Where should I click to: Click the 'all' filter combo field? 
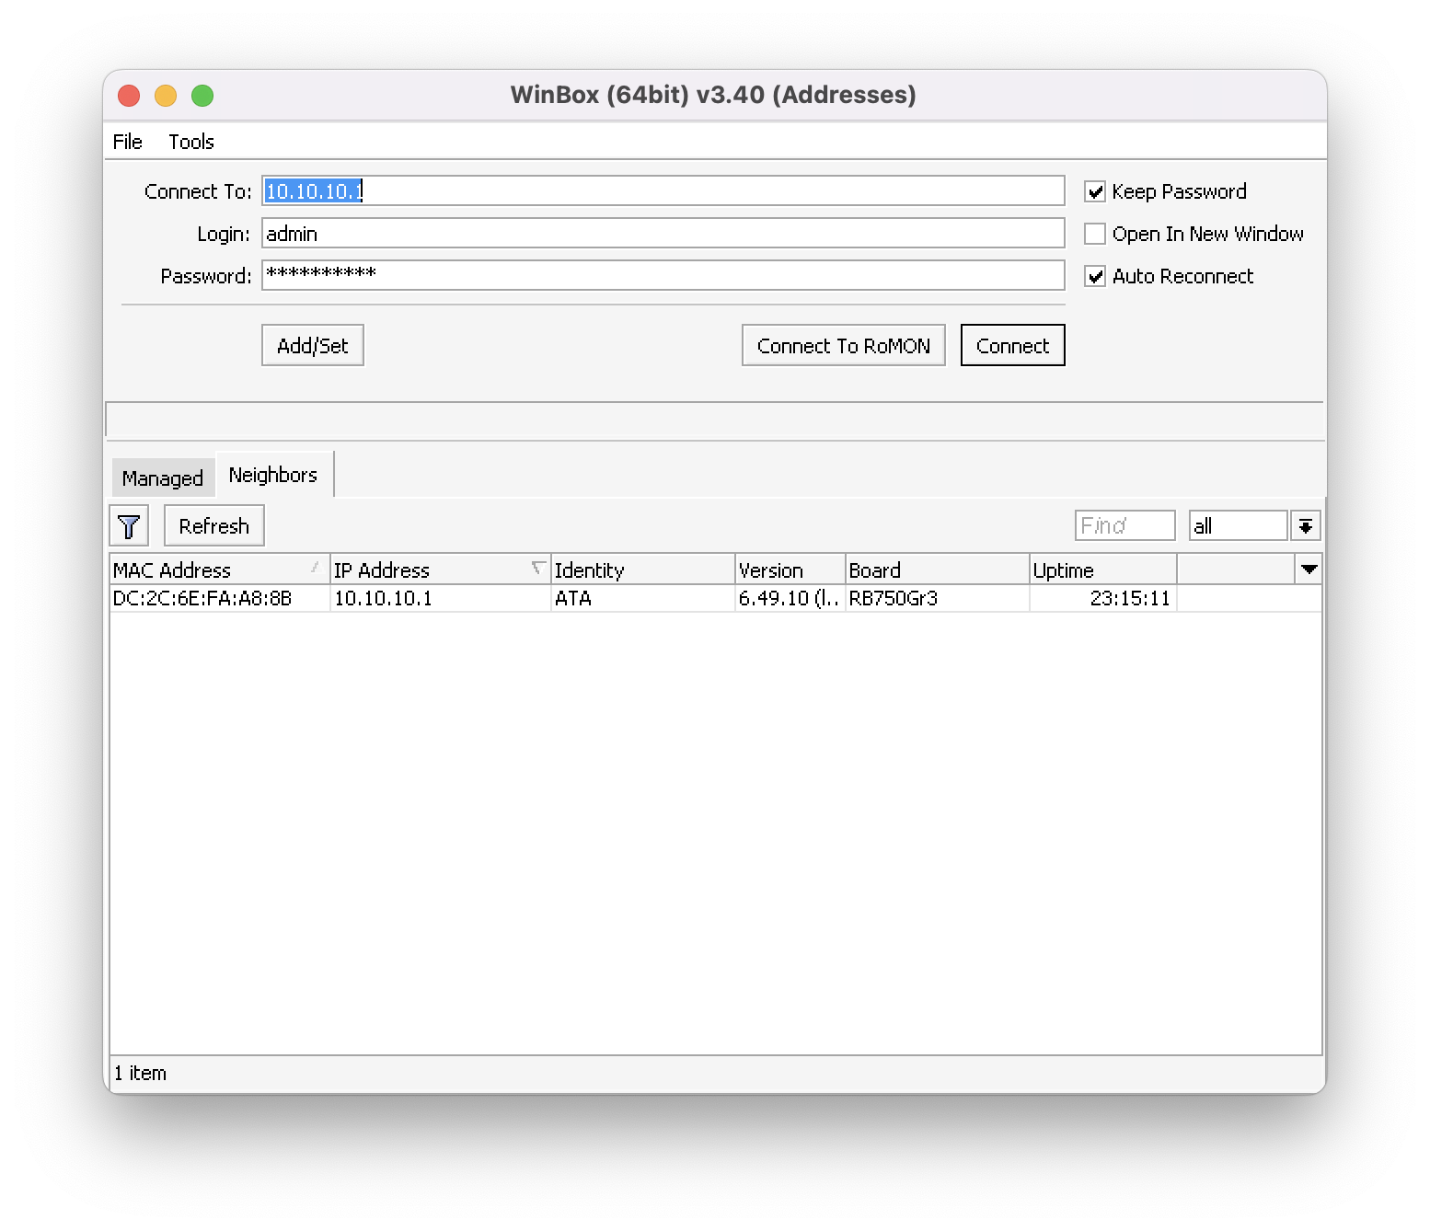1238,525
